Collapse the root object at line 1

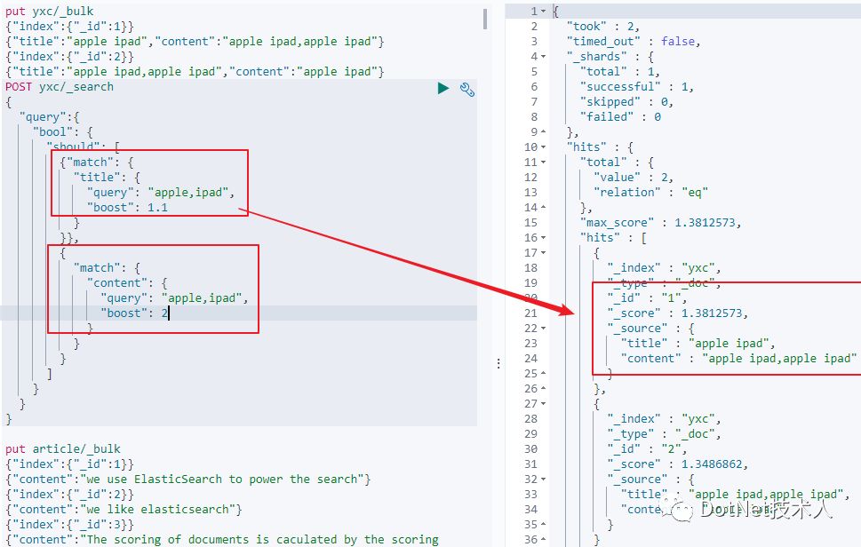(544, 11)
